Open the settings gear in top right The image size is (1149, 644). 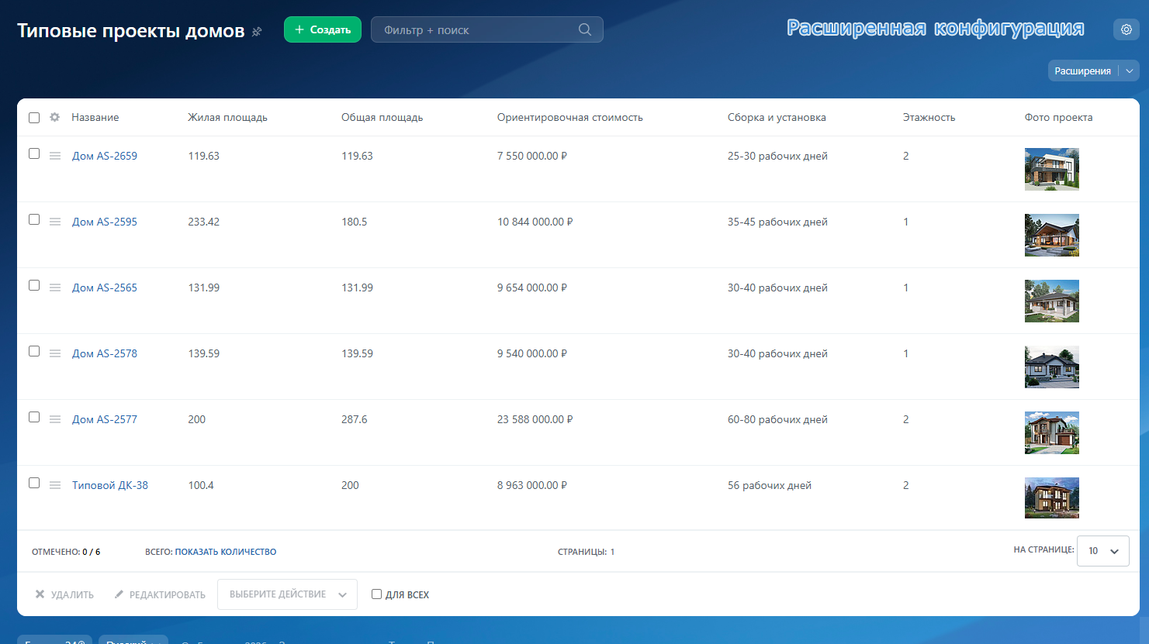point(1127,29)
